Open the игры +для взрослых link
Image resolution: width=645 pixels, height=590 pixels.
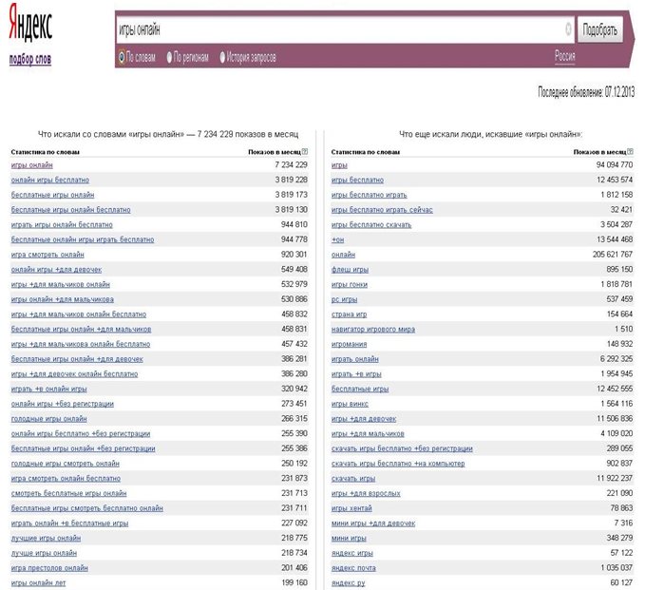point(366,493)
